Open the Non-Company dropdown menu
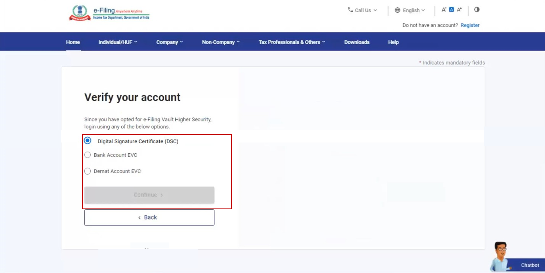Image resolution: width=545 pixels, height=273 pixels. (221, 42)
